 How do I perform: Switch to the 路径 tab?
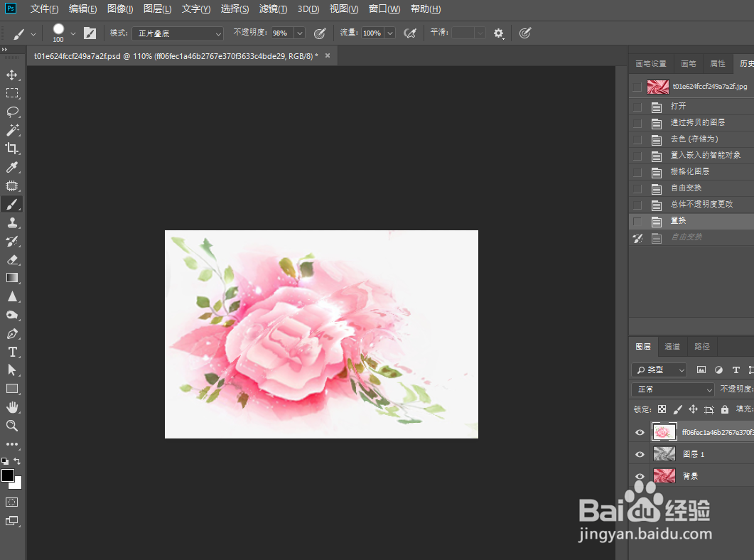[x=701, y=347]
